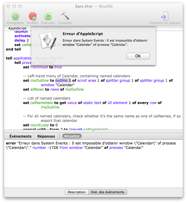This screenshot has height=203, width=187.
Task: Click the 'Erreur d'AppleScript' dialog title
Action: click(83, 34)
